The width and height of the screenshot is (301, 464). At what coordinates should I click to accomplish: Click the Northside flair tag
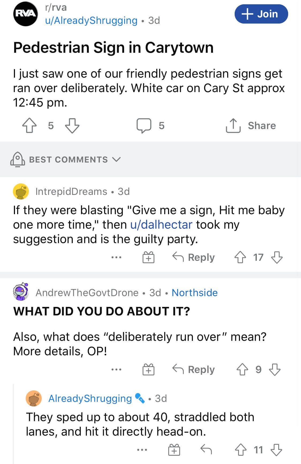195,293
